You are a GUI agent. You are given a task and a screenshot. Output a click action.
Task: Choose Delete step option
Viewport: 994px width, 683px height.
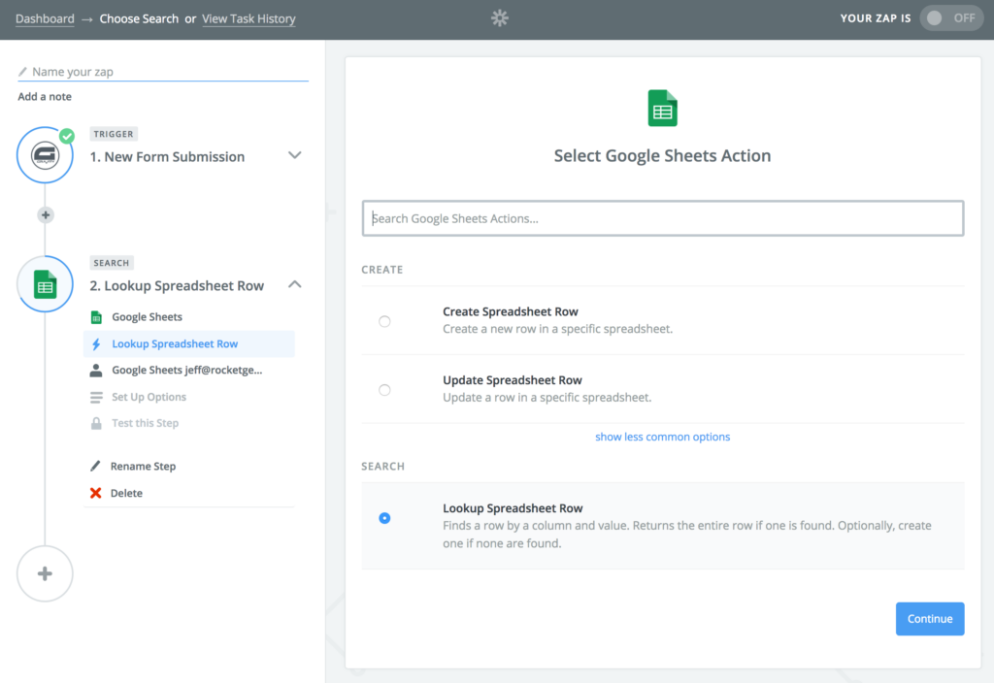pyautogui.click(x=126, y=493)
